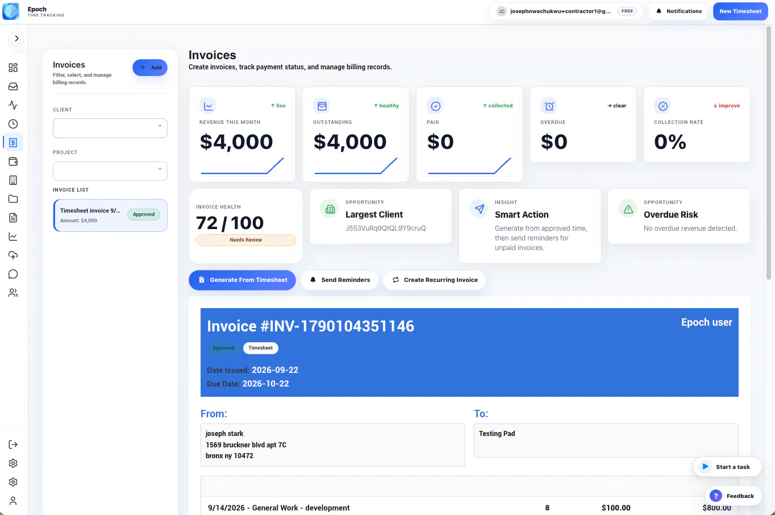Click the Epoch globe logo

coord(11,11)
